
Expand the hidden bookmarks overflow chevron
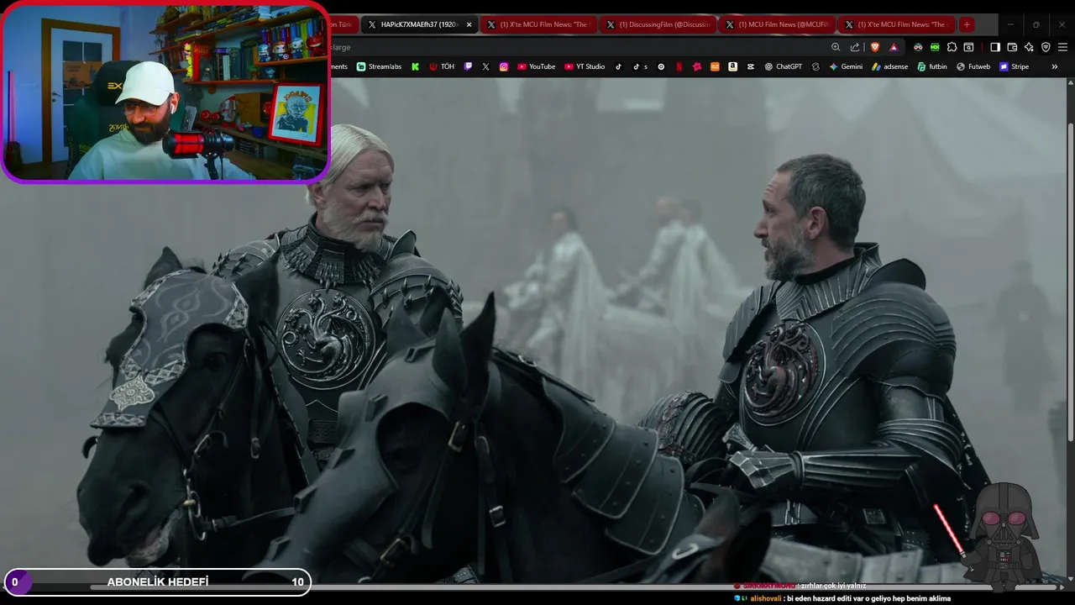tap(1055, 66)
